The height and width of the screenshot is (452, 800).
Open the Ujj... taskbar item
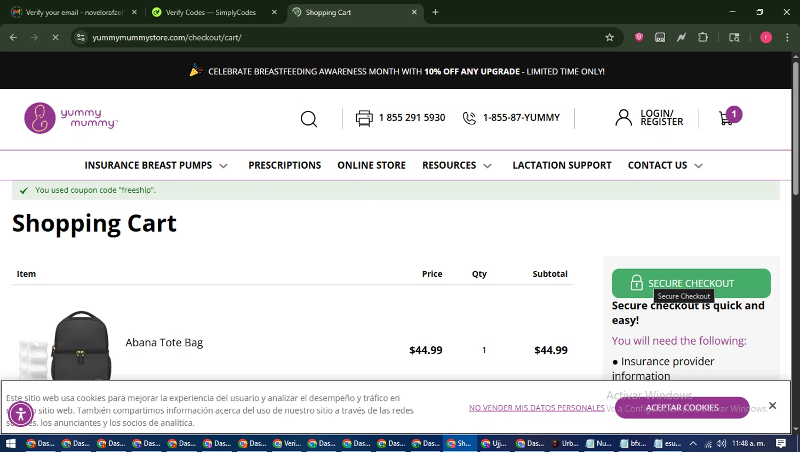pyautogui.click(x=494, y=443)
